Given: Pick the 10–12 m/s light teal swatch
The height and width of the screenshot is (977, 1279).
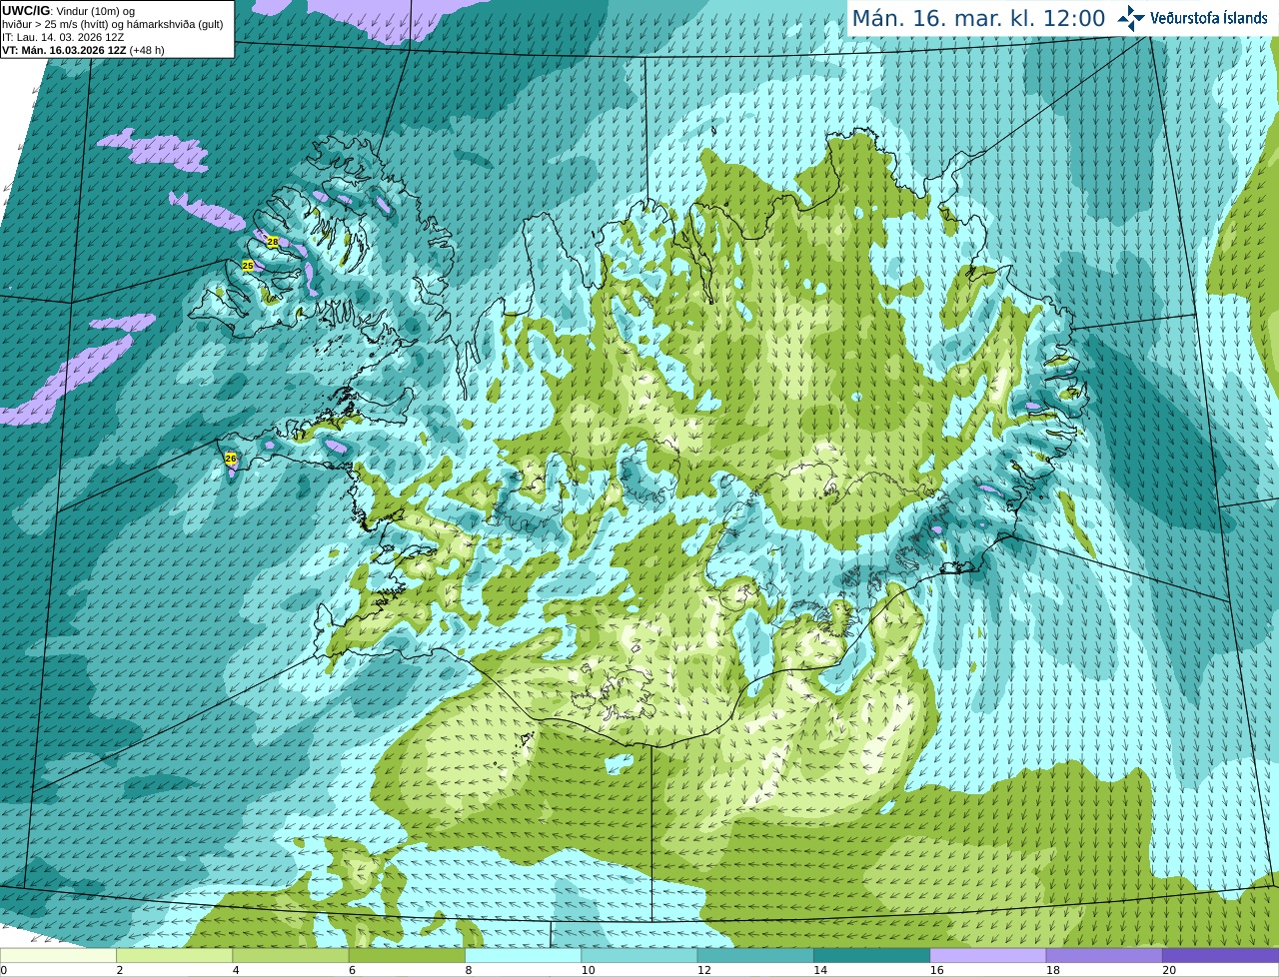Looking at the screenshot, I should point(639,955).
